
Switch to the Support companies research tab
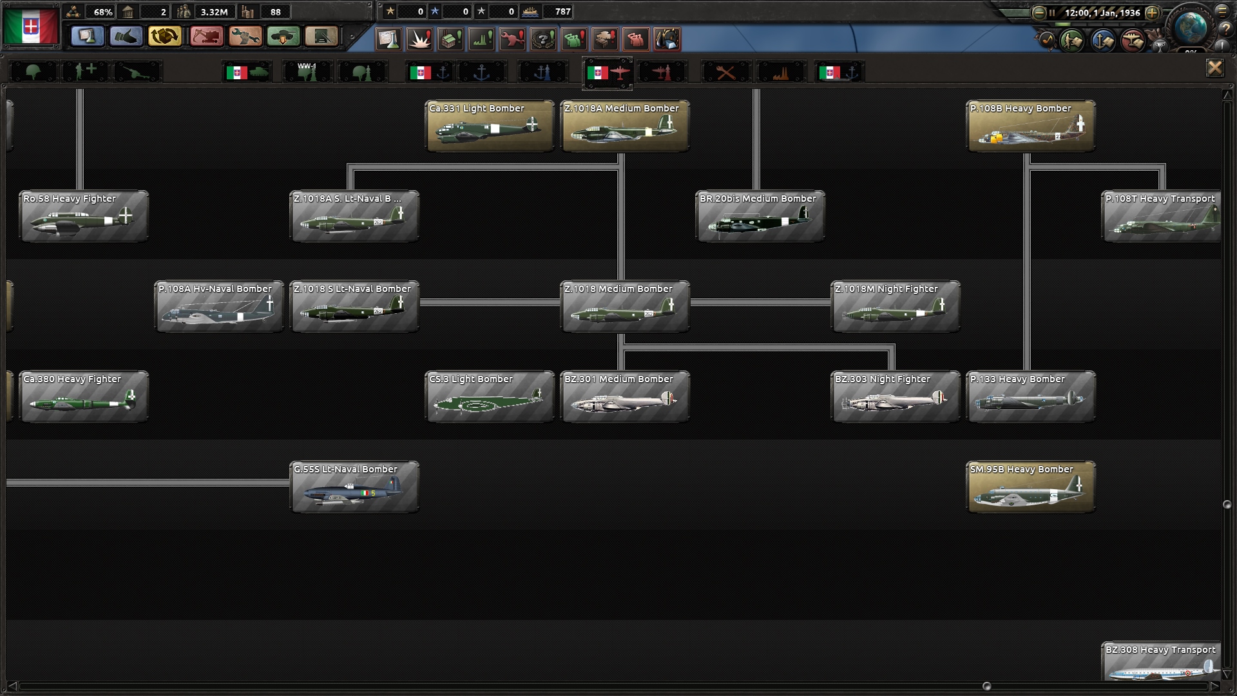tap(85, 72)
